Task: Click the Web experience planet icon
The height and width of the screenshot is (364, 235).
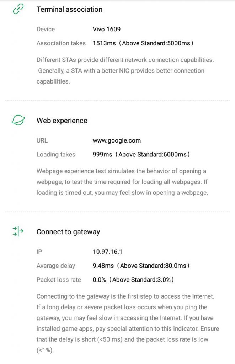Action: coord(18,121)
